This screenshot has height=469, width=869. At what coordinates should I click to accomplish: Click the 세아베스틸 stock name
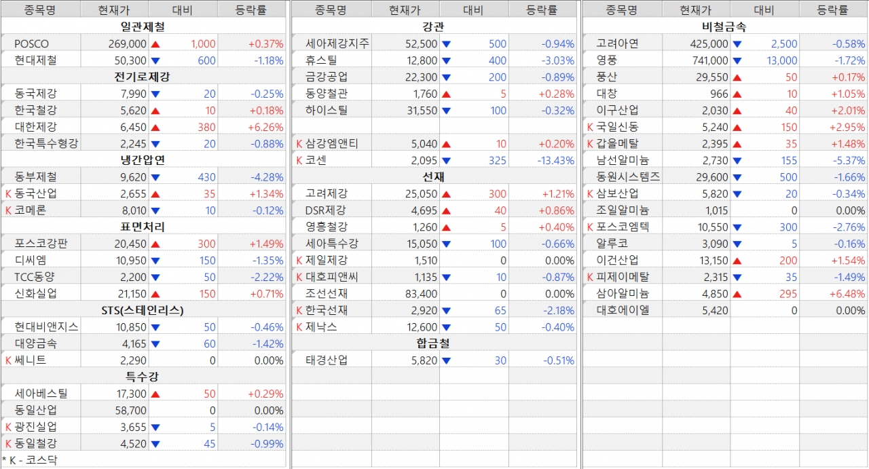(x=41, y=394)
